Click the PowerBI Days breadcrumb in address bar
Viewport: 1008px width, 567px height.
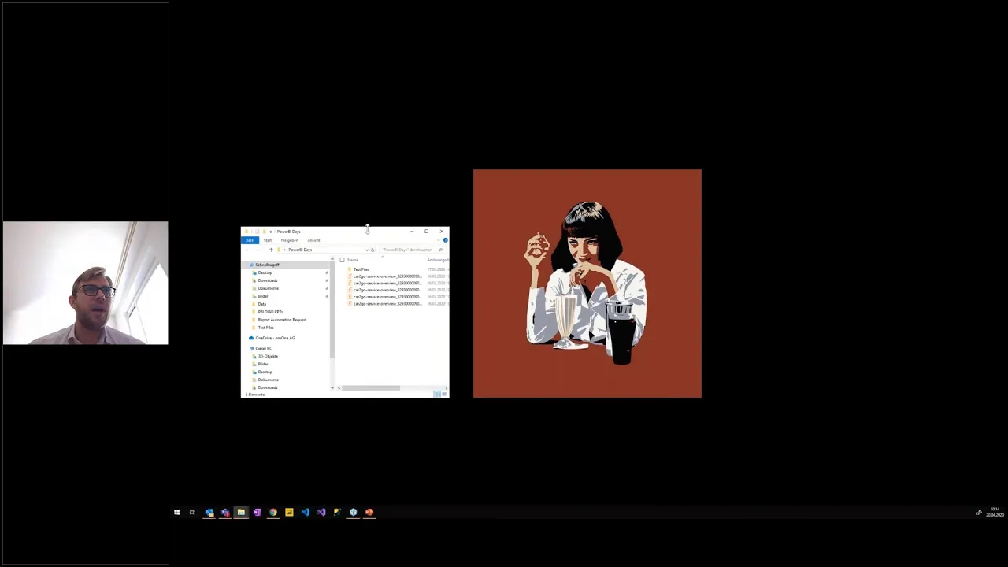pos(300,250)
